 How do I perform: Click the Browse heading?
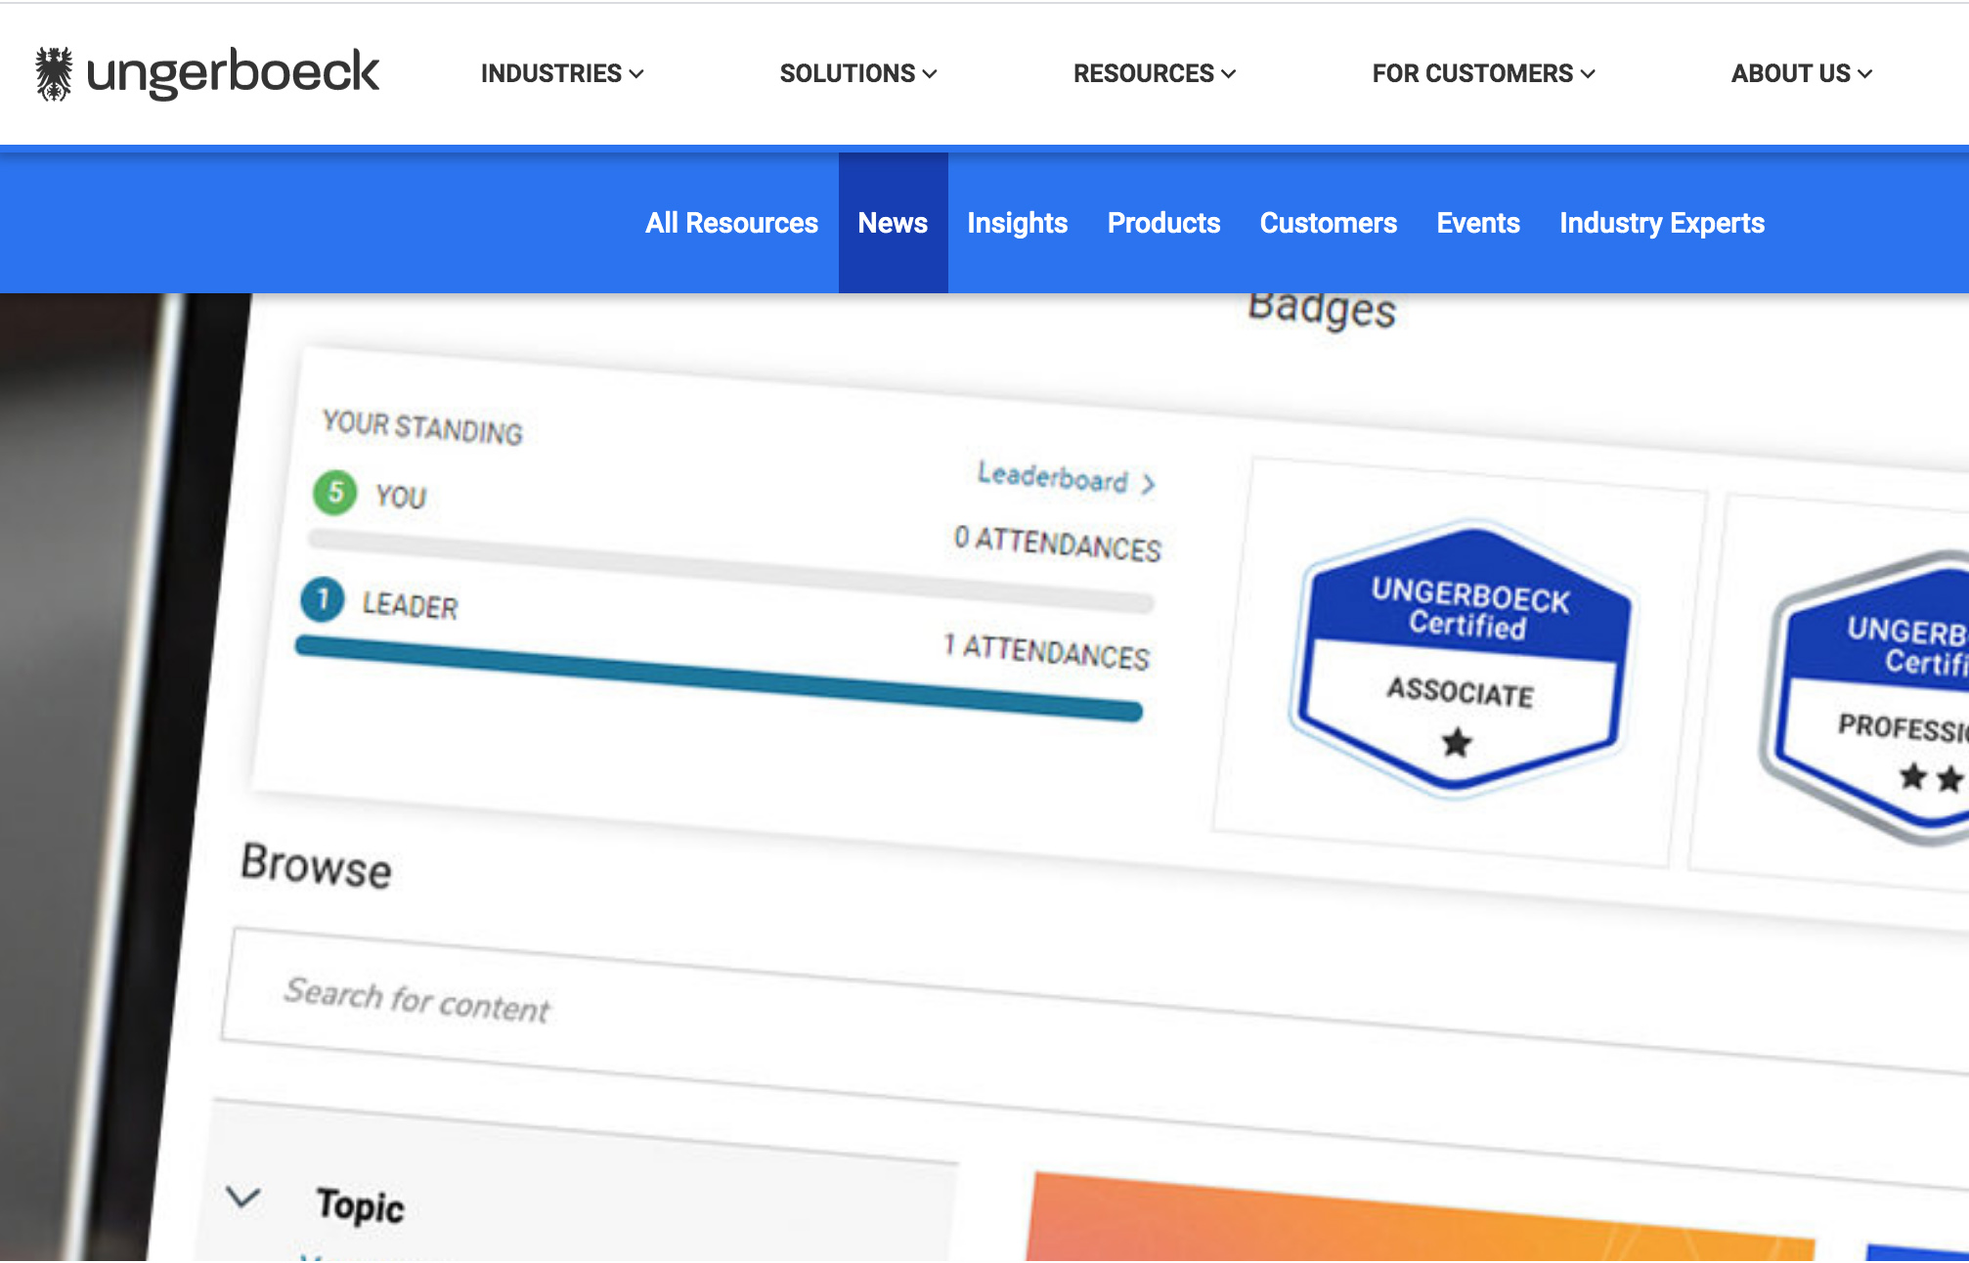pos(316,865)
